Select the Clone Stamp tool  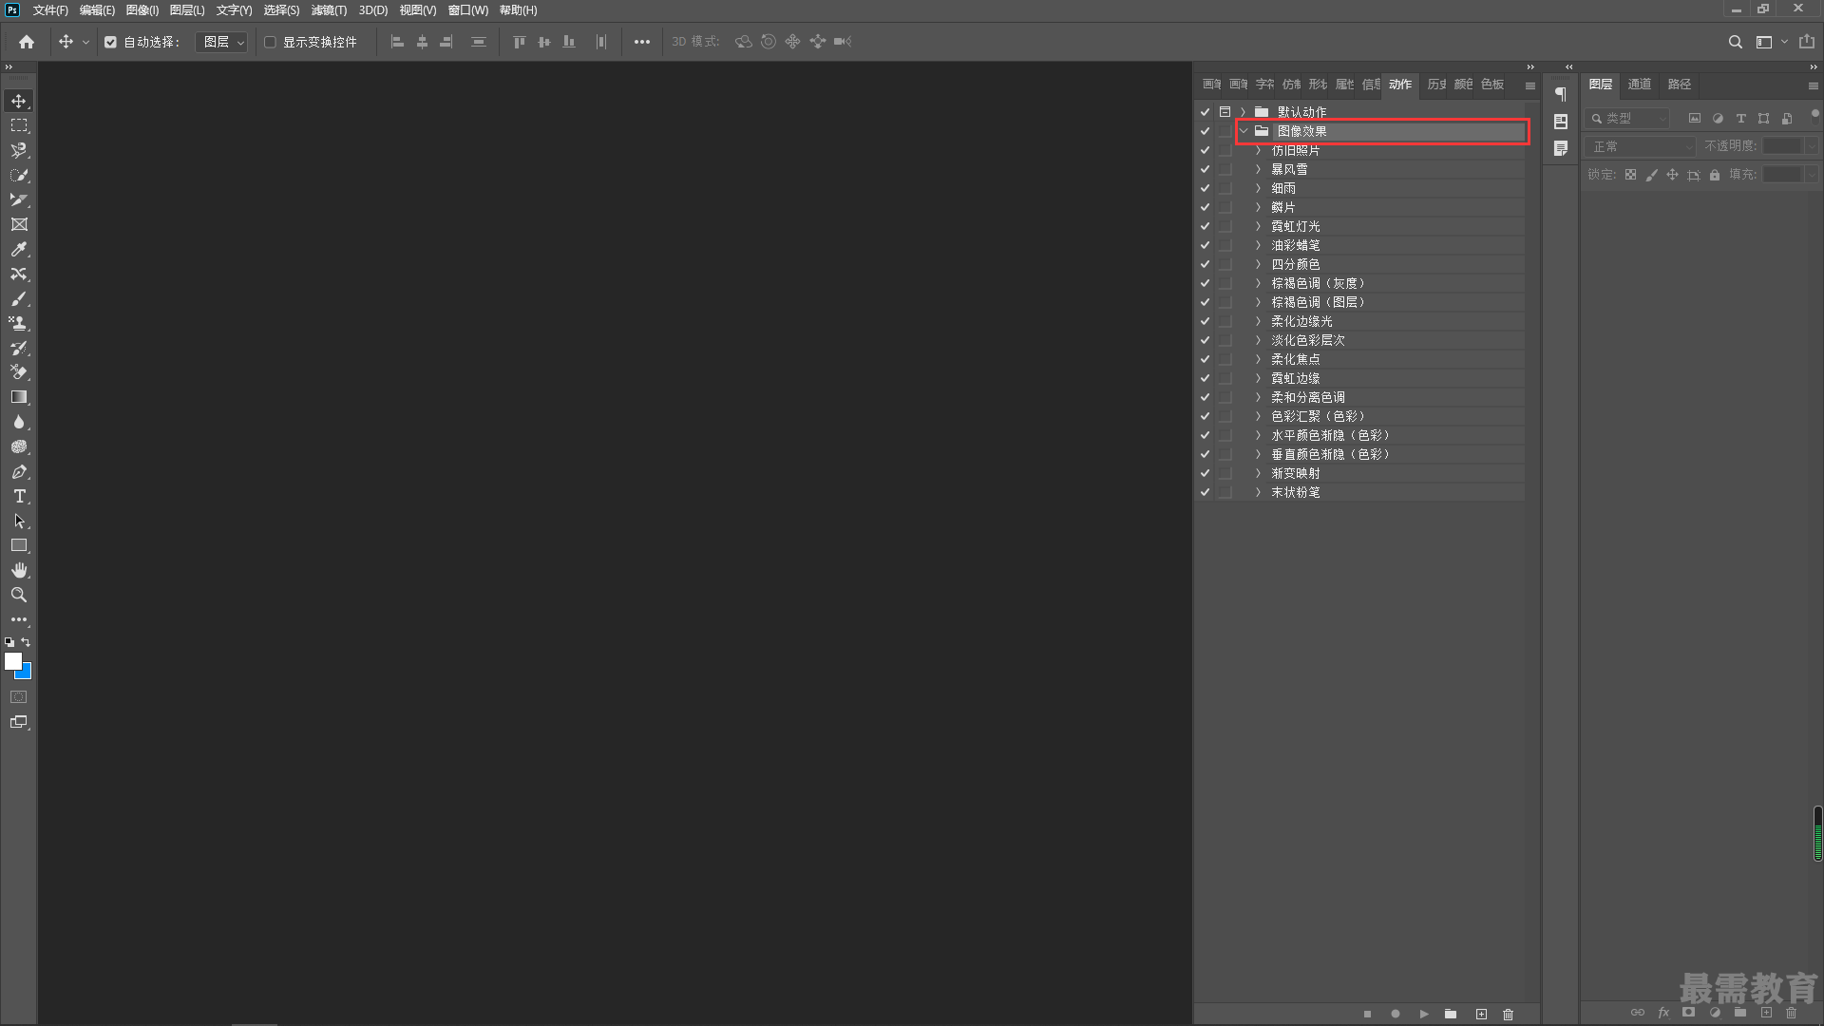[19, 323]
